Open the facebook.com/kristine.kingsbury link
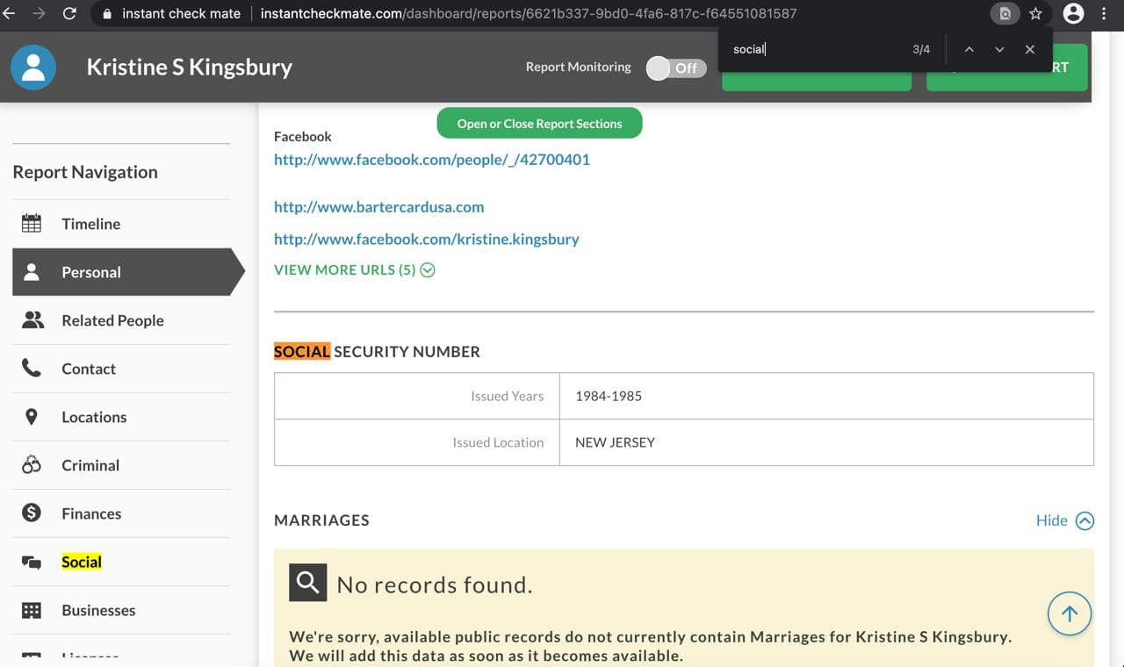 [x=427, y=239]
